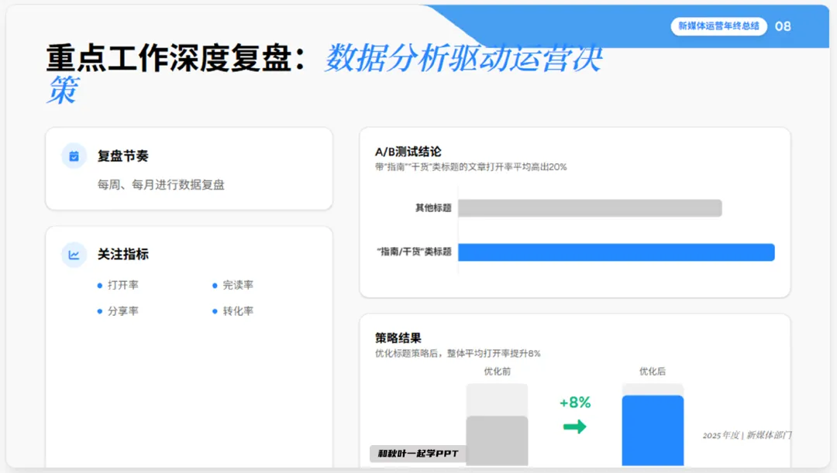Image resolution: width=837 pixels, height=473 pixels.
Task: Click the line chart icon beside 关注指标
Action: pyautogui.click(x=74, y=255)
